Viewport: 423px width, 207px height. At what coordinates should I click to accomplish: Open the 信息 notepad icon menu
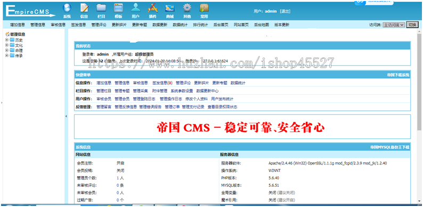(x=84, y=11)
